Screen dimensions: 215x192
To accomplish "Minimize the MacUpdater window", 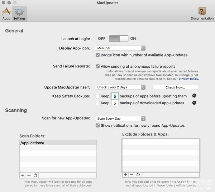I will 9,3.
